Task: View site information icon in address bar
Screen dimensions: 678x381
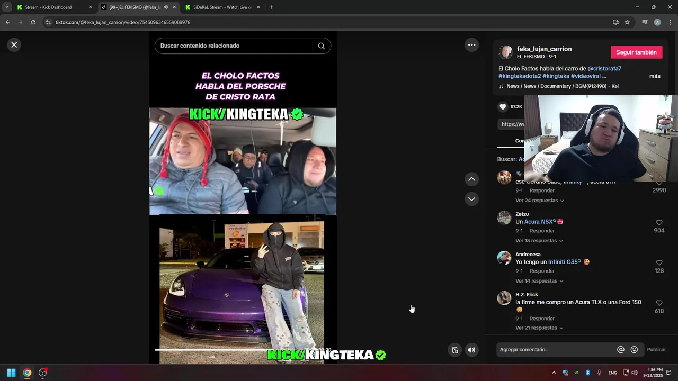Action: click(48, 22)
